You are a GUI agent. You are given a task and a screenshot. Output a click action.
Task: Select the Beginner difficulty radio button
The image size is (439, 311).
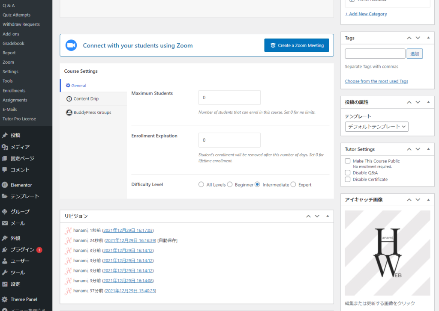point(230,185)
